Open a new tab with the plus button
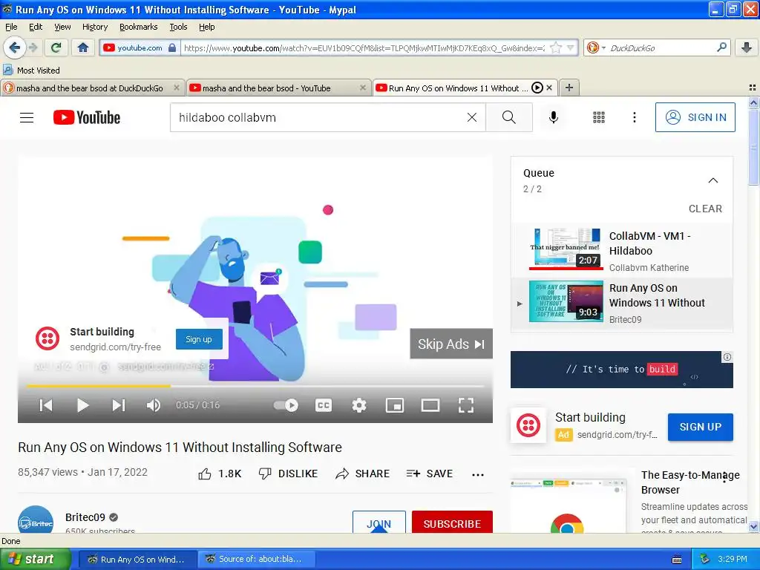 pyautogui.click(x=569, y=88)
